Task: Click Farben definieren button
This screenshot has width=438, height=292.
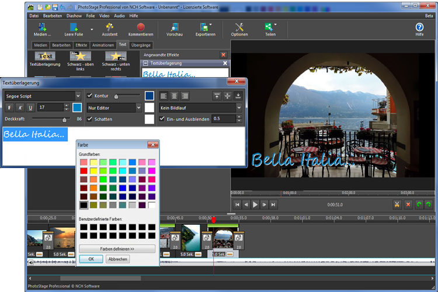Action: (117, 249)
